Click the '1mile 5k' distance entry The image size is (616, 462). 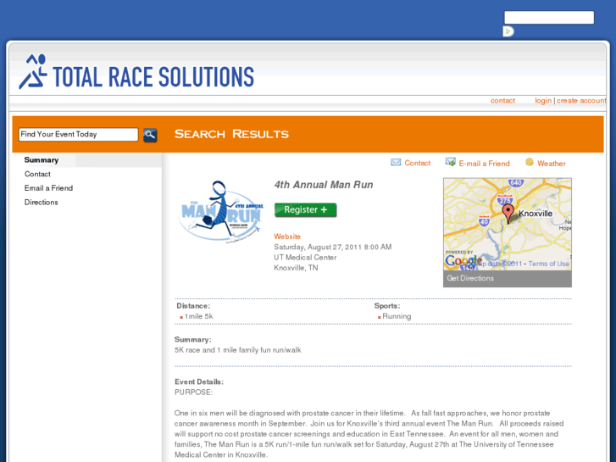[x=198, y=316]
